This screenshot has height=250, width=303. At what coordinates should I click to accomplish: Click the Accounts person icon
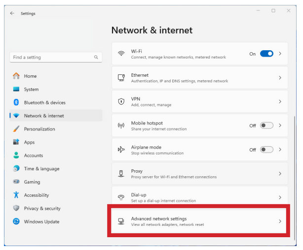pyautogui.click(x=16, y=155)
